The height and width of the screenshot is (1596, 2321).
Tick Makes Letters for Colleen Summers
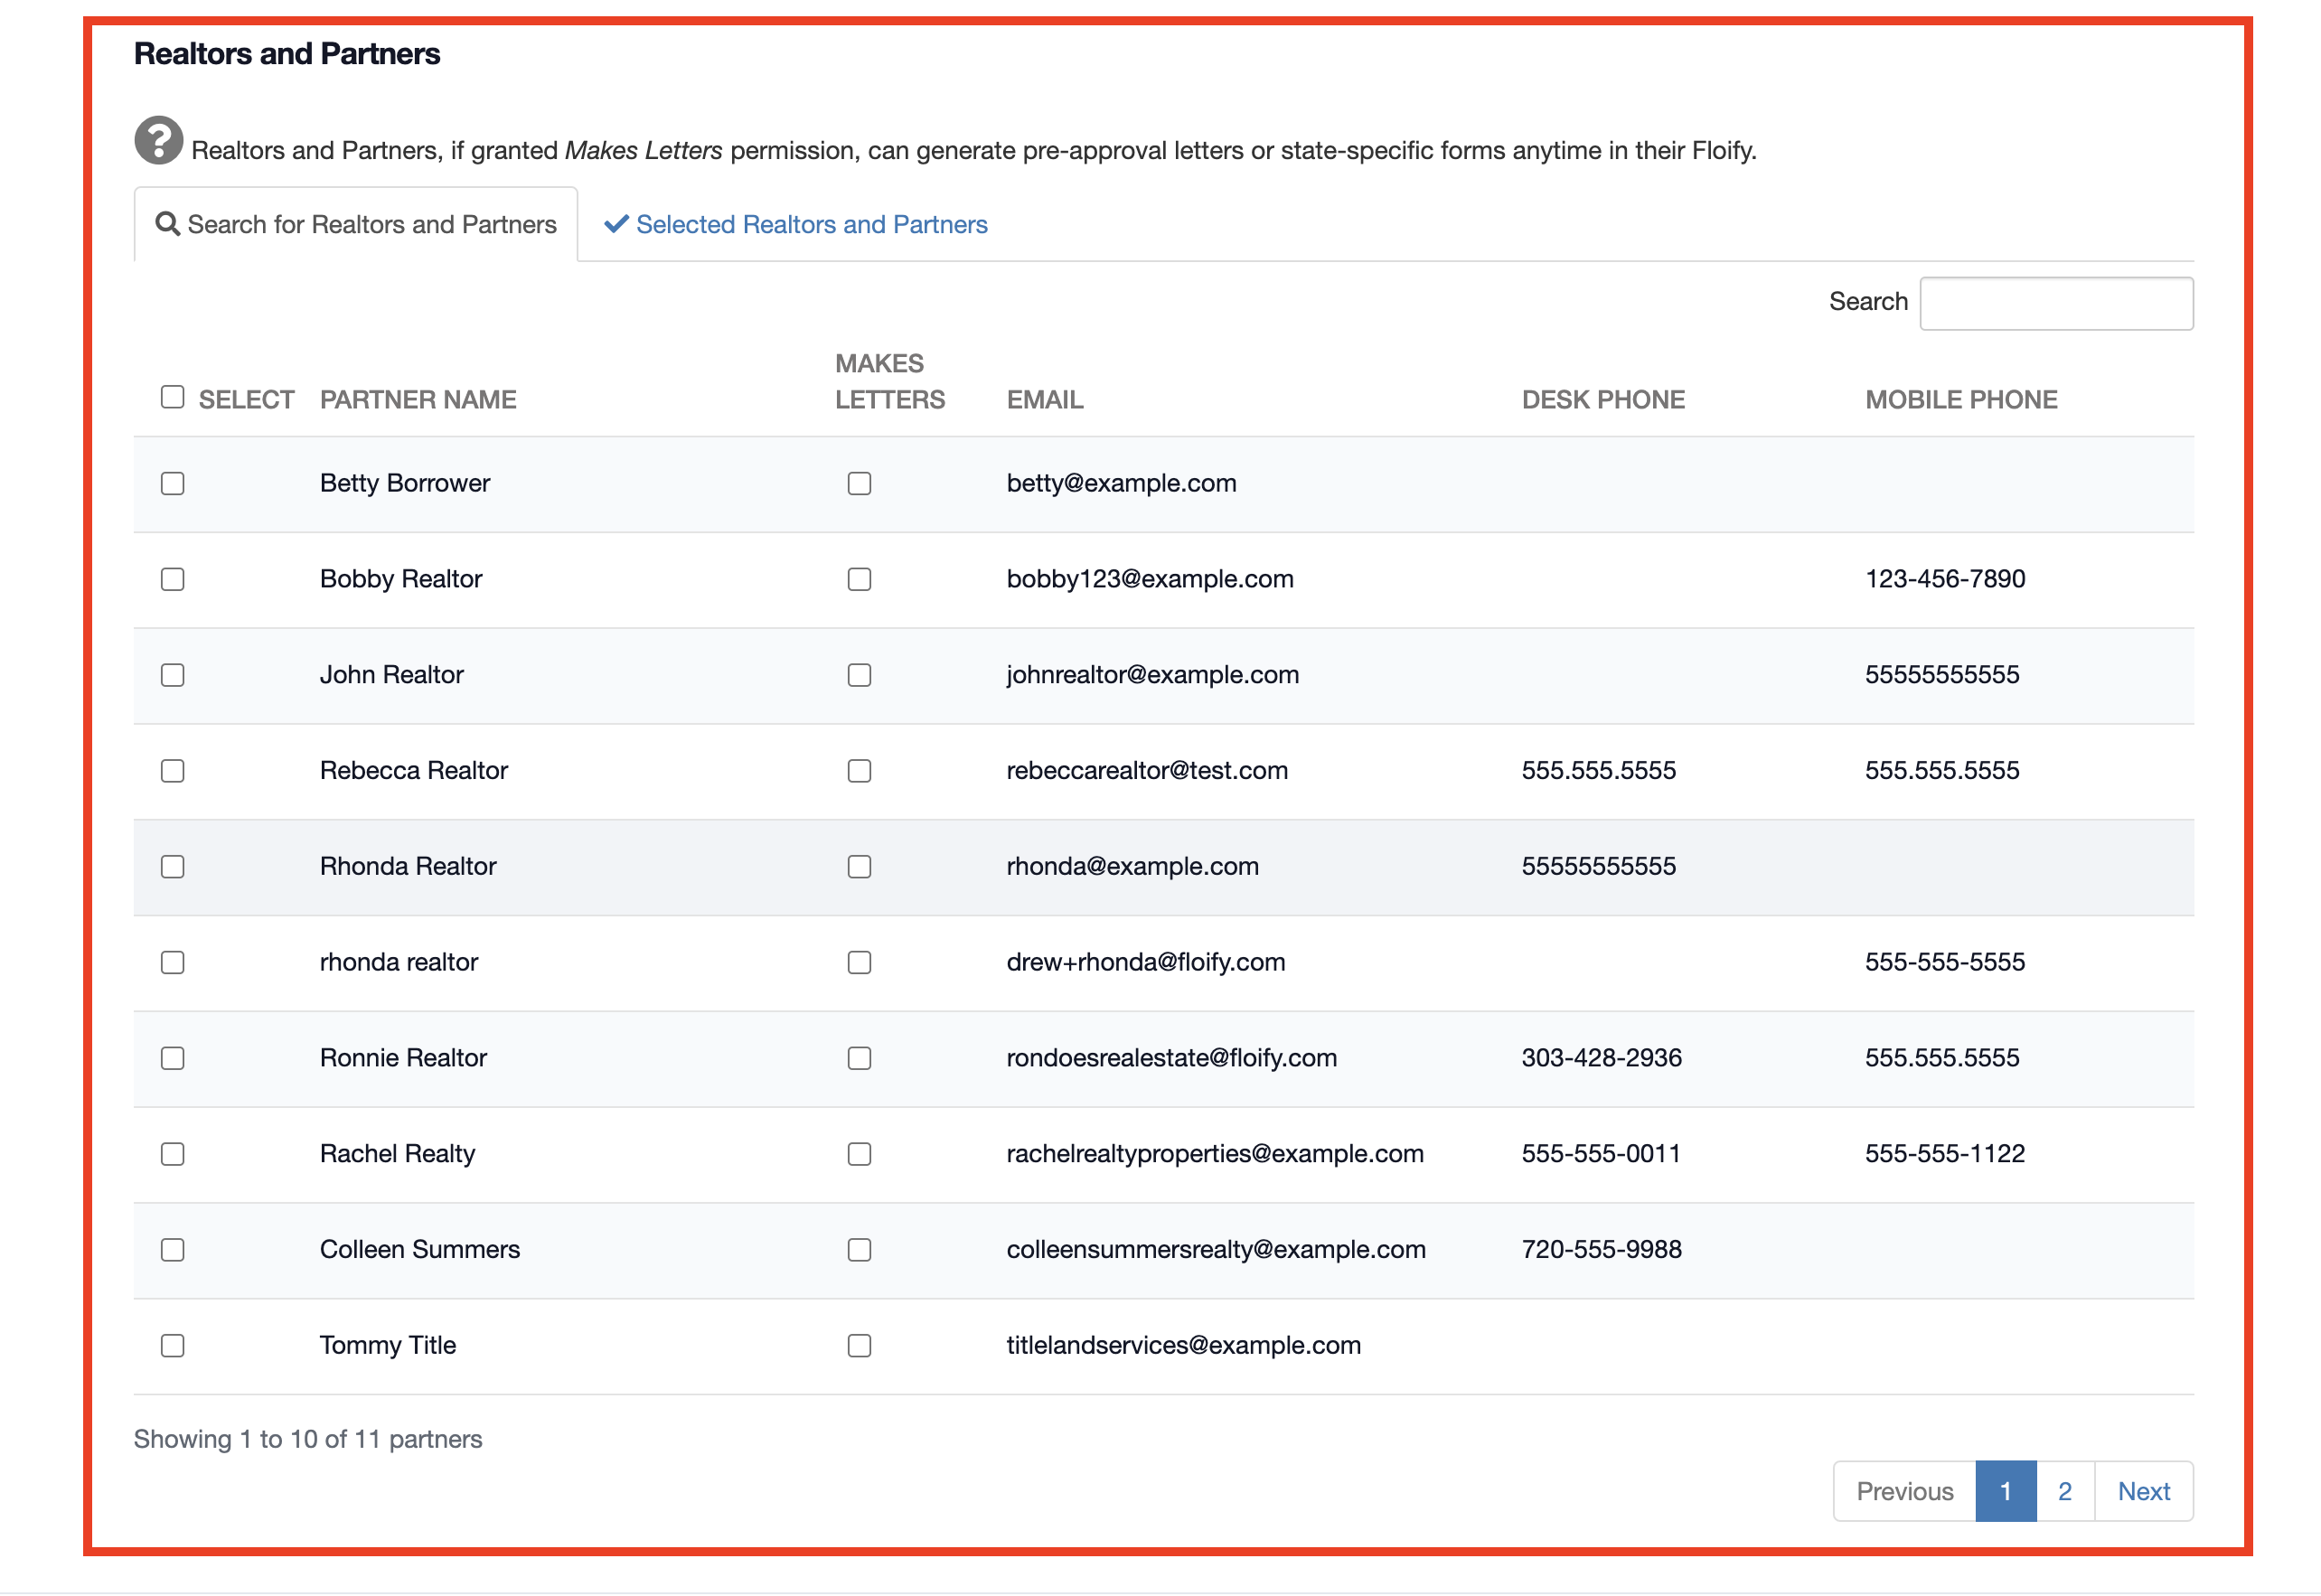(859, 1250)
